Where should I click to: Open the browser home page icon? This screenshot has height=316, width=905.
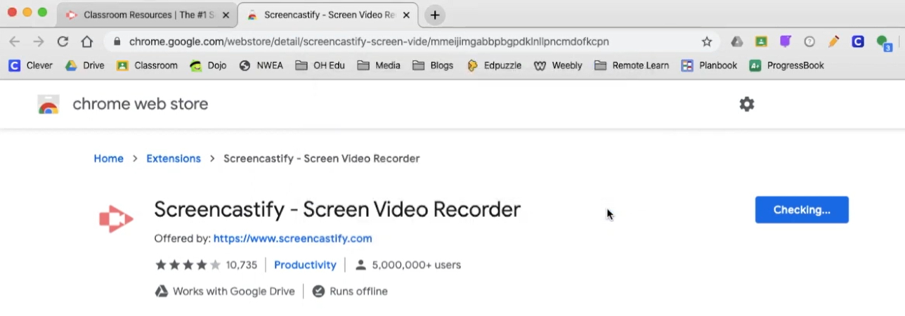(x=87, y=41)
